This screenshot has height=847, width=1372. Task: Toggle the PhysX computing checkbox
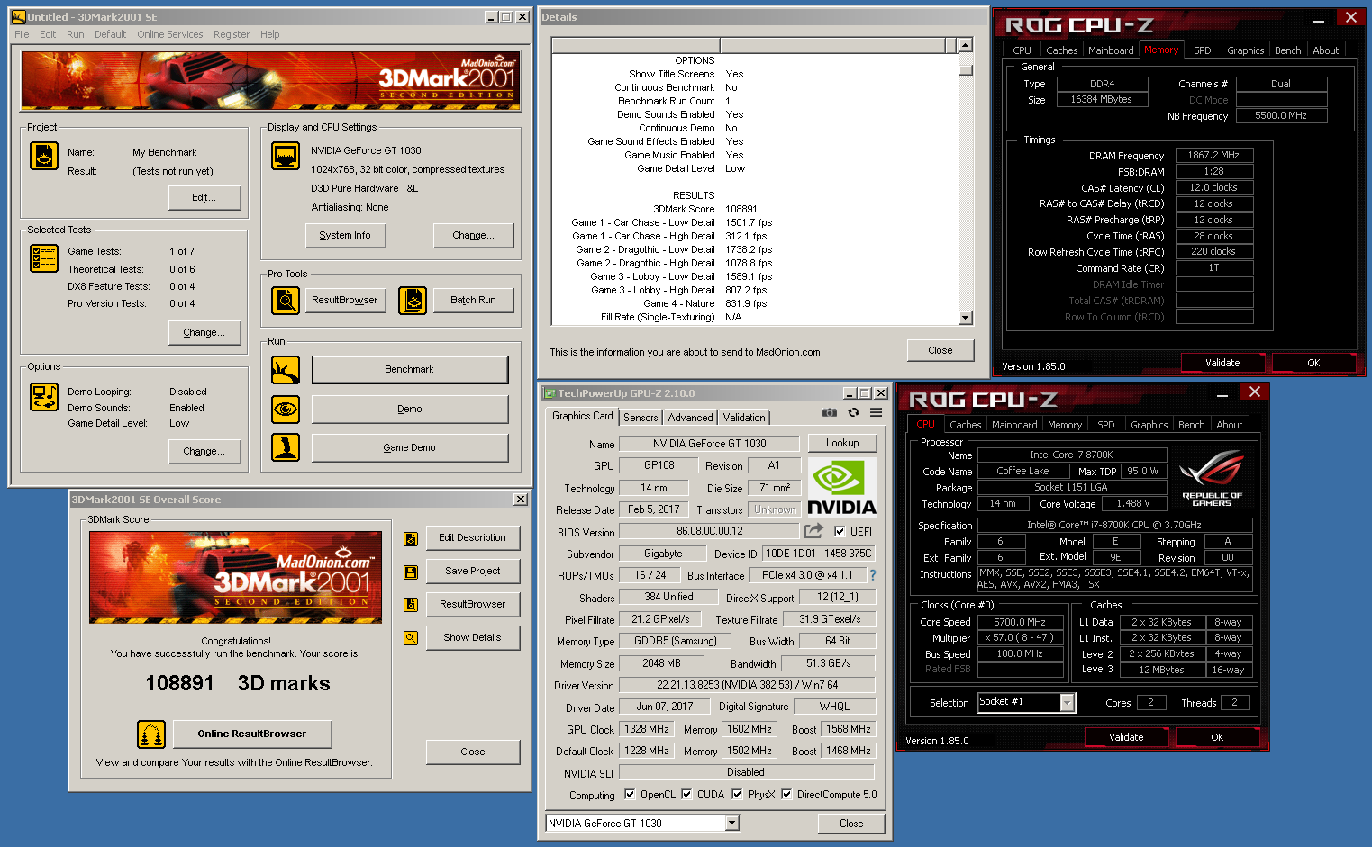point(737,794)
